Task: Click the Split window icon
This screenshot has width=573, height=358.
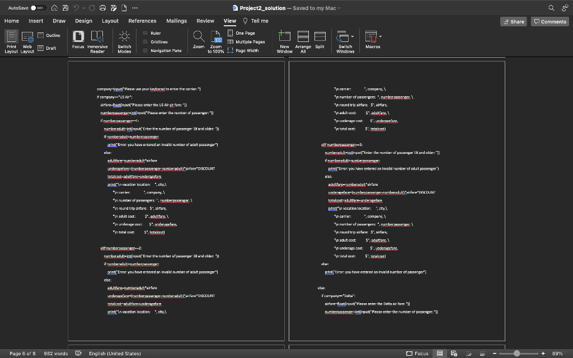Action: pyautogui.click(x=320, y=37)
